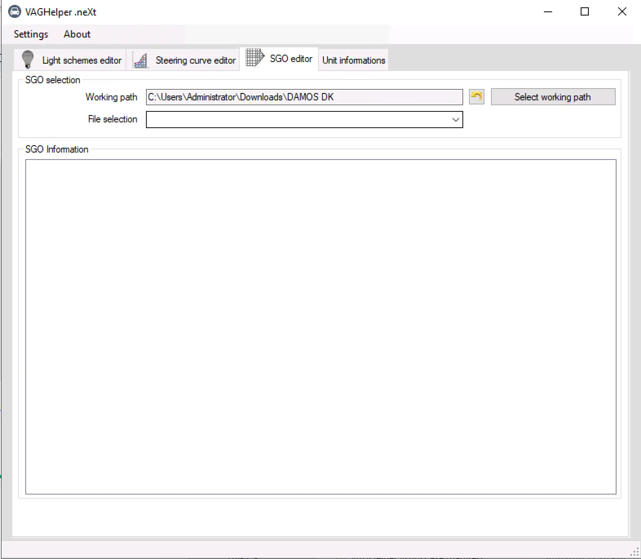This screenshot has height=559, width=641.
Task: Click the steering curve chart icon
Action: click(140, 60)
